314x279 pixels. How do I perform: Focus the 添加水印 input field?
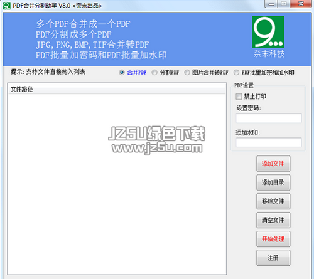tap(269, 142)
